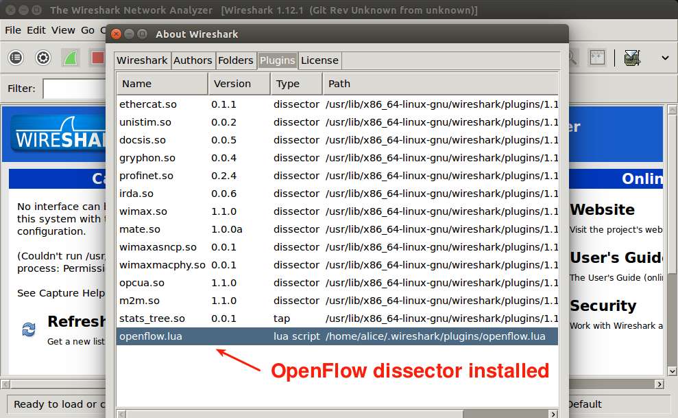
Task: Sort by the Type column header
Action: (297, 84)
